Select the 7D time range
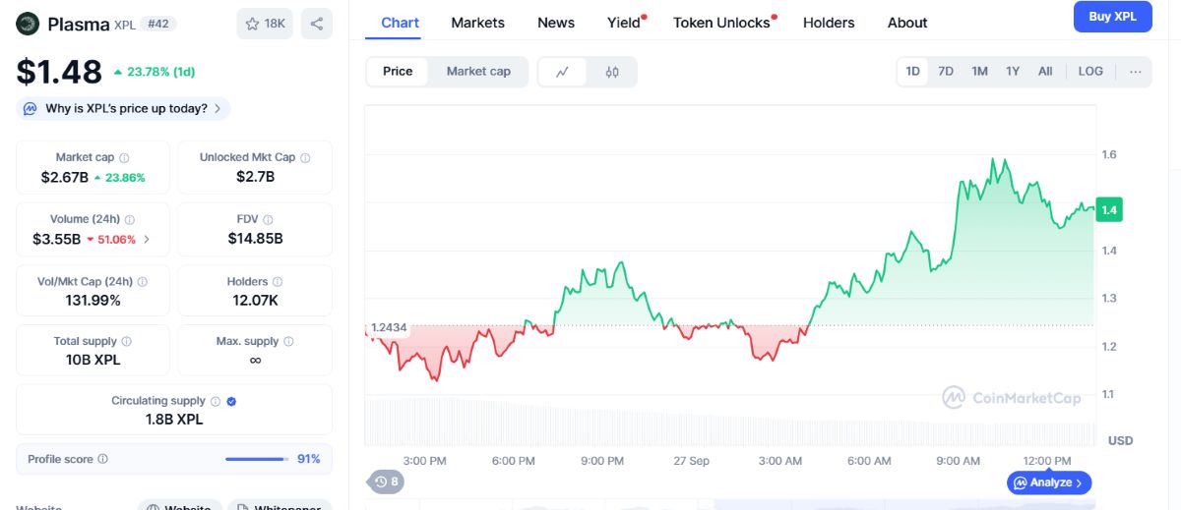The width and height of the screenshot is (1181, 510). [x=946, y=72]
